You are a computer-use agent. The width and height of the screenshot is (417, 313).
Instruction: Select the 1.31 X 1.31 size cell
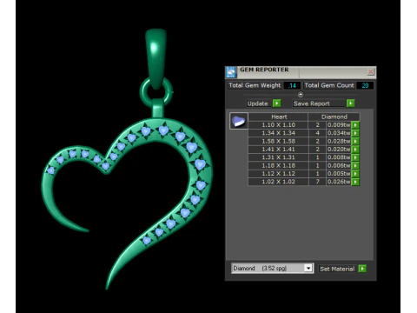coord(278,157)
